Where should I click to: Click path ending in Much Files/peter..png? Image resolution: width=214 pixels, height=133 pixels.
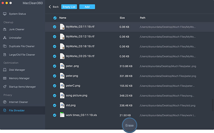click(x=168, y=66)
